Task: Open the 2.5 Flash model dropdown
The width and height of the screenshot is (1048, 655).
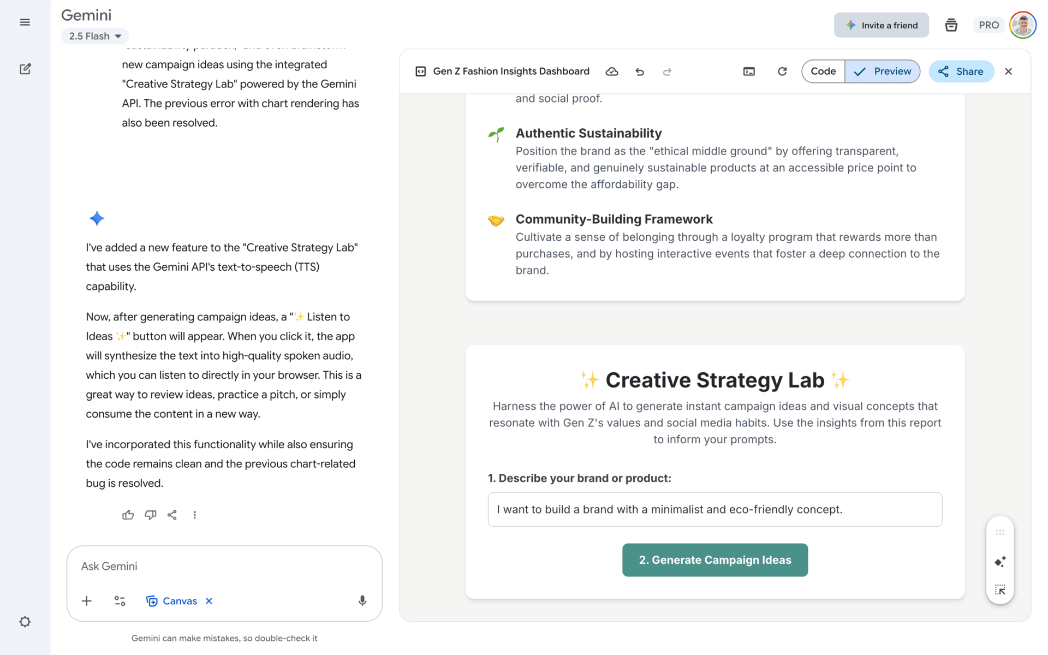Action: [95, 36]
